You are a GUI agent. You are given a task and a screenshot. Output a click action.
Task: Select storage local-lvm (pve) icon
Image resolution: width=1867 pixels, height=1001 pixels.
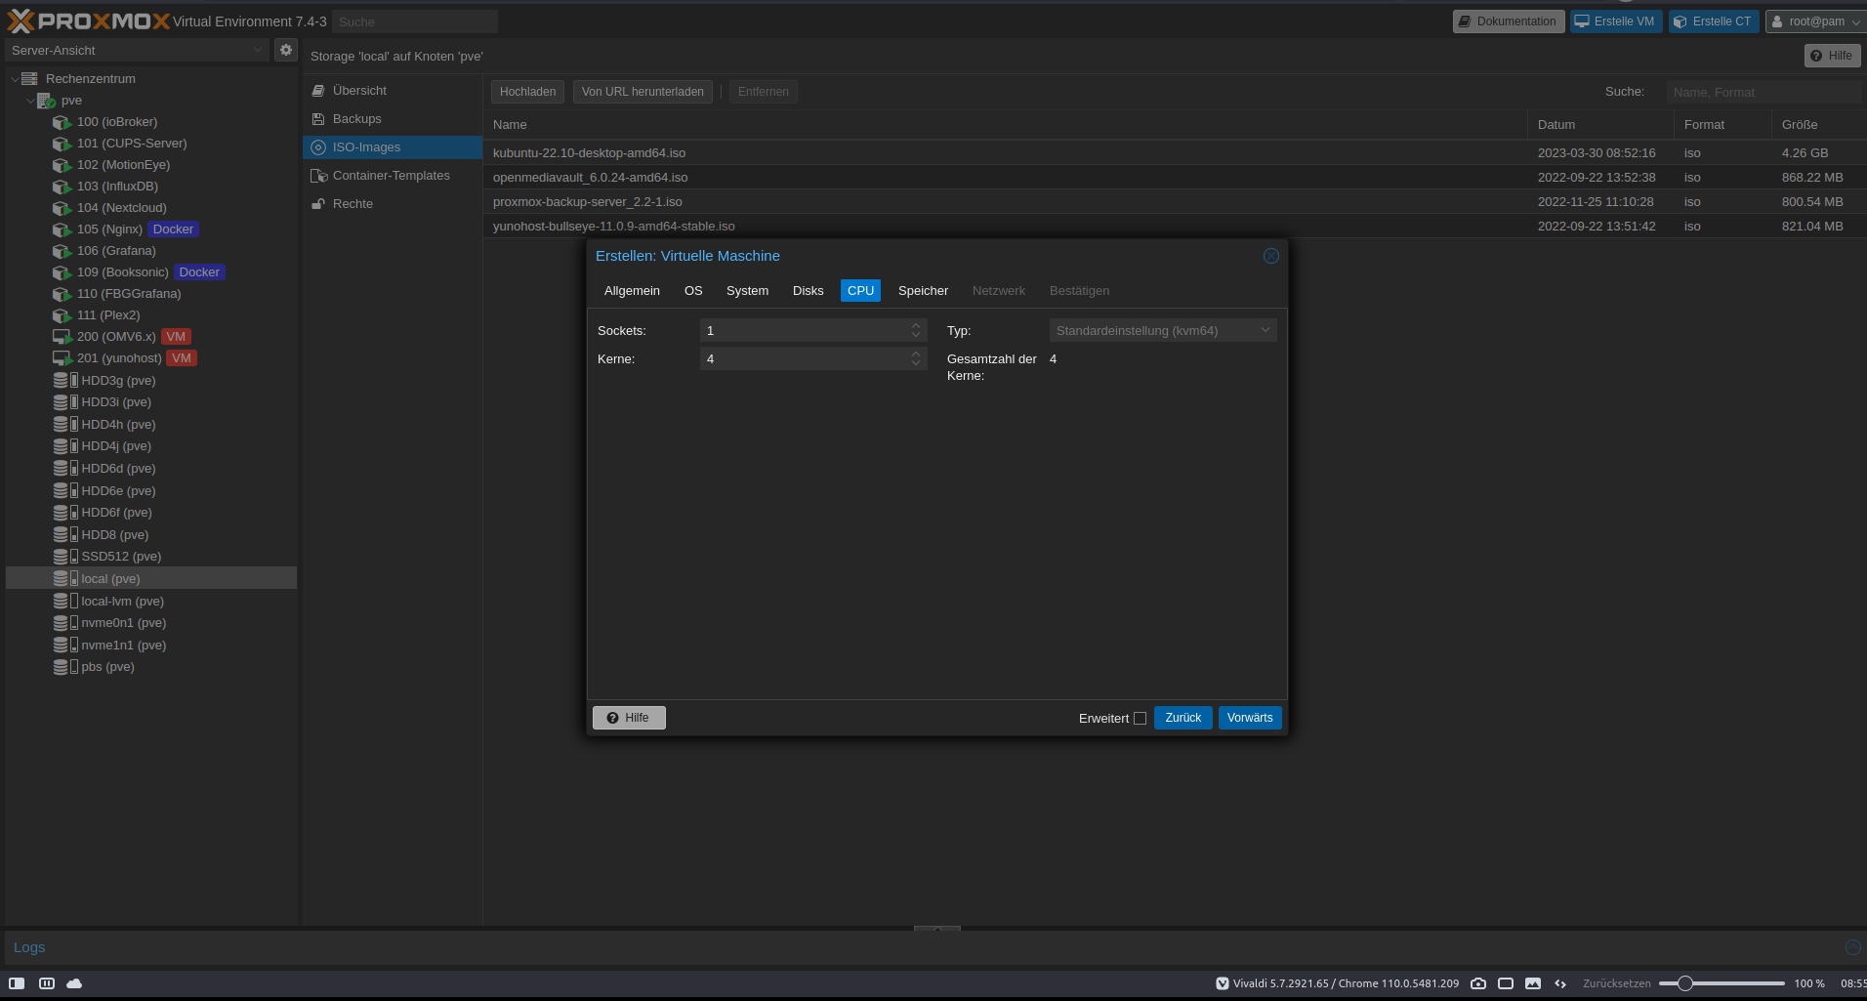pyautogui.click(x=65, y=602)
